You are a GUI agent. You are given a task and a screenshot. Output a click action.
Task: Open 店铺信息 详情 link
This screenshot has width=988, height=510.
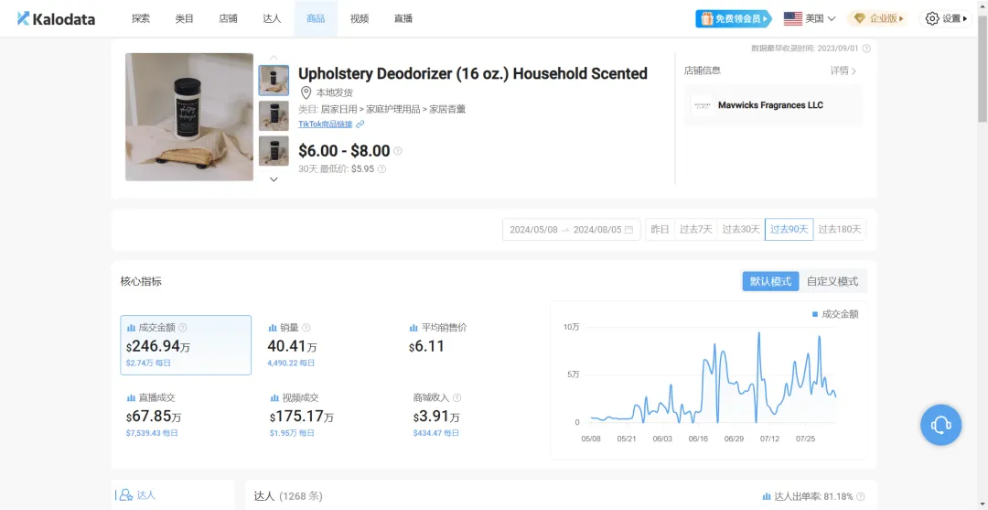pos(843,71)
